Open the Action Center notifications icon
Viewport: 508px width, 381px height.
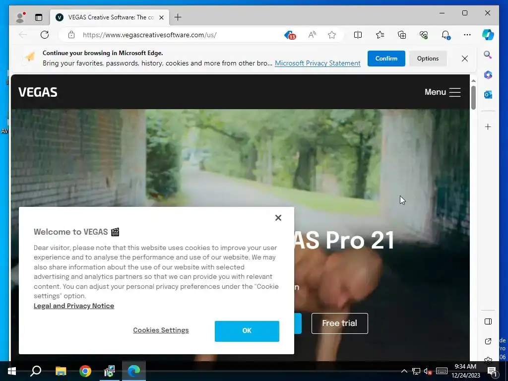pyautogui.click(x=492, y=371)
